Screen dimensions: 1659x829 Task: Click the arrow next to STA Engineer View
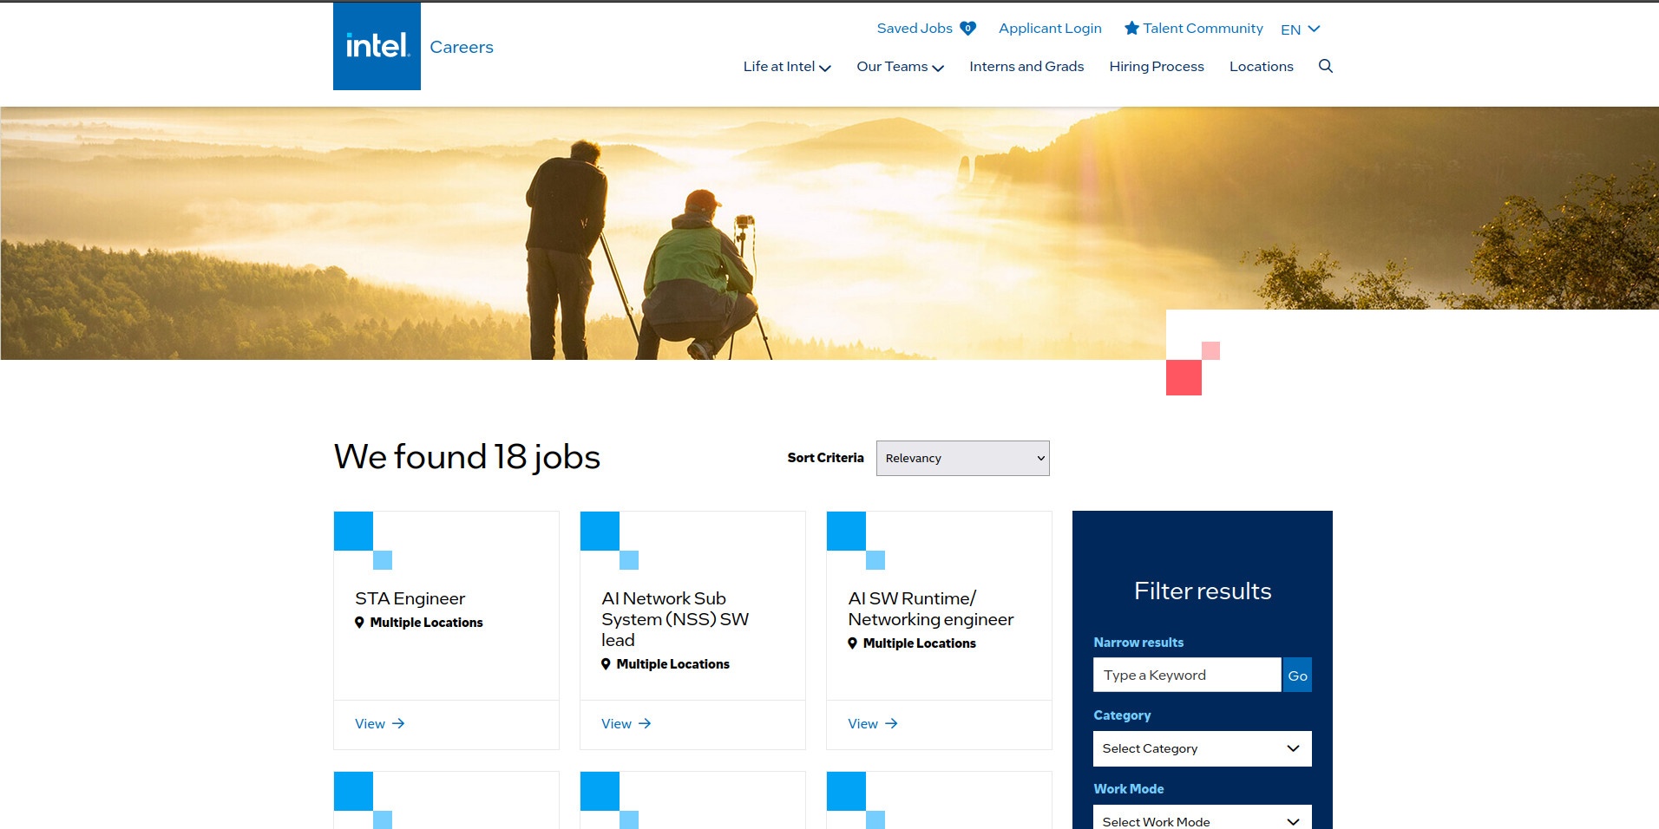pos(398,723)
